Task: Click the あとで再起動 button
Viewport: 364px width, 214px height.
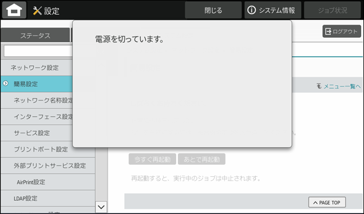Action: (201, 159)
